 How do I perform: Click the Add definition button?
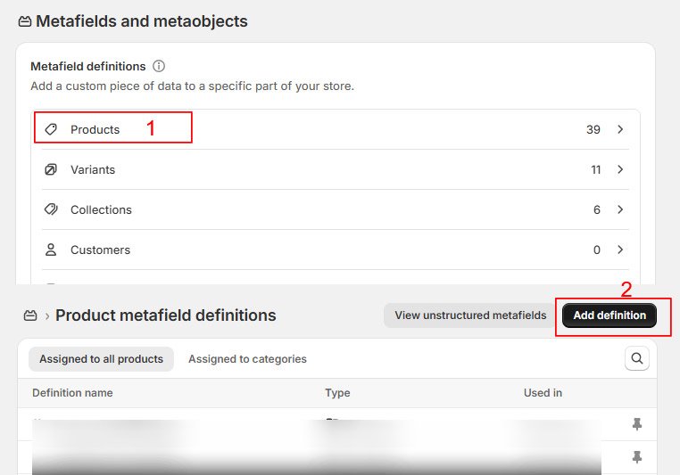[610, 315]
